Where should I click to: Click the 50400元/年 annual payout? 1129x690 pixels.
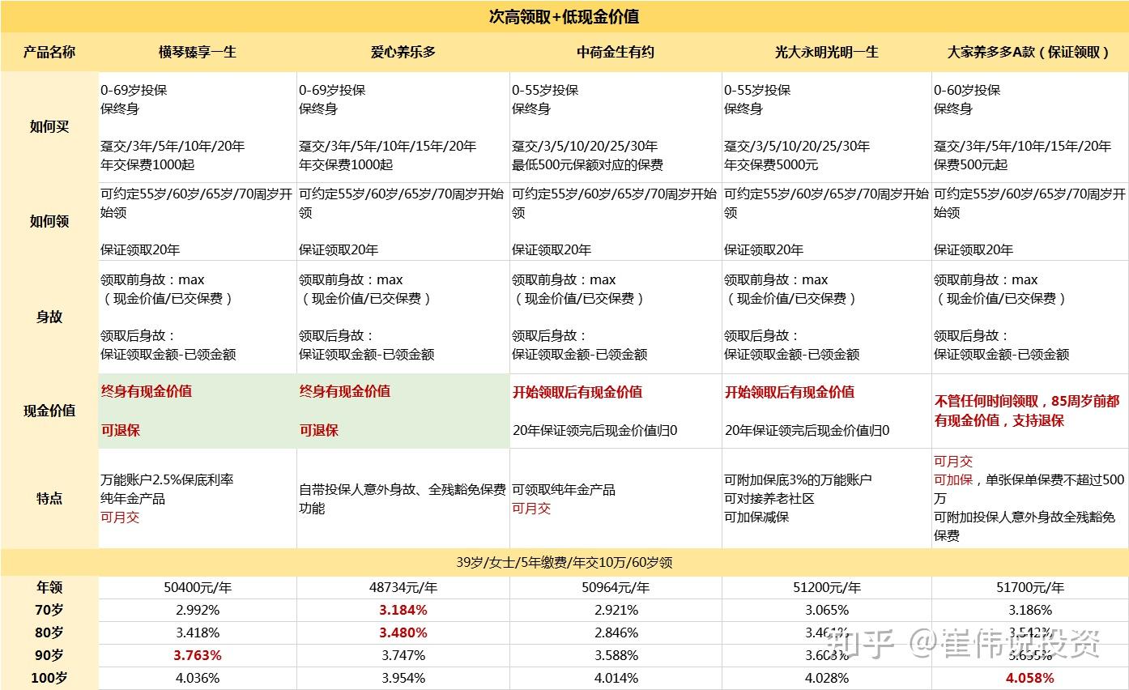pos(198,587)
